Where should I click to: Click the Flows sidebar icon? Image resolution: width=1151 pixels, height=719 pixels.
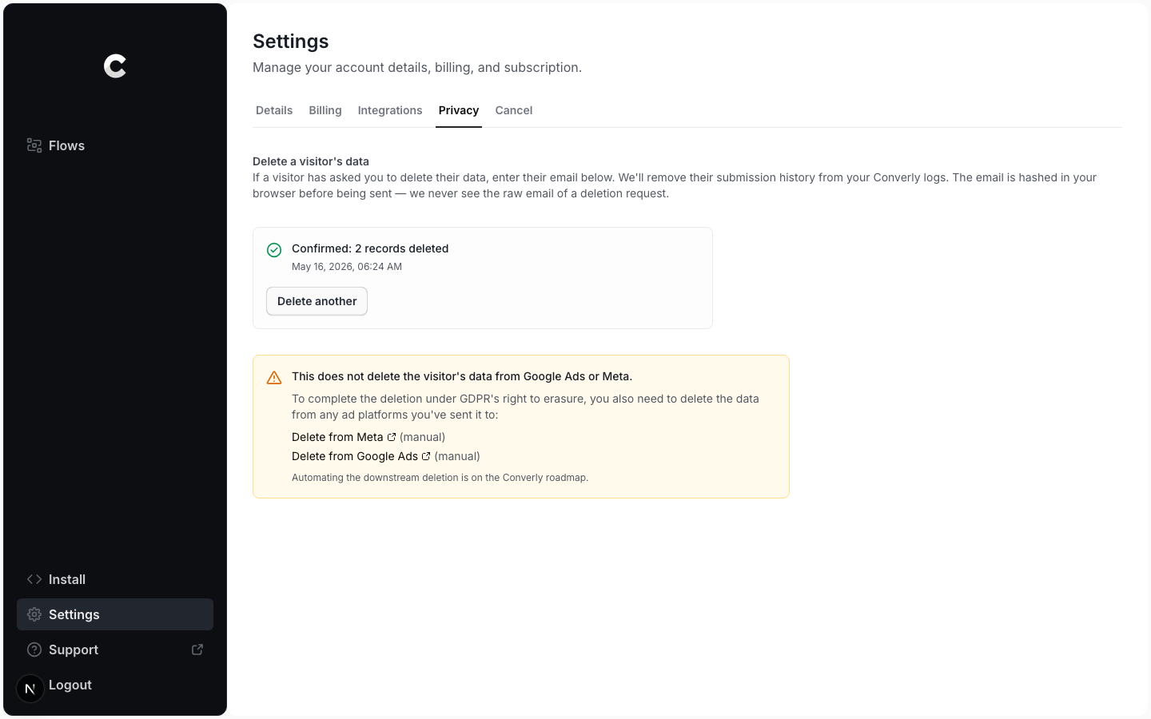pos(34,145)
